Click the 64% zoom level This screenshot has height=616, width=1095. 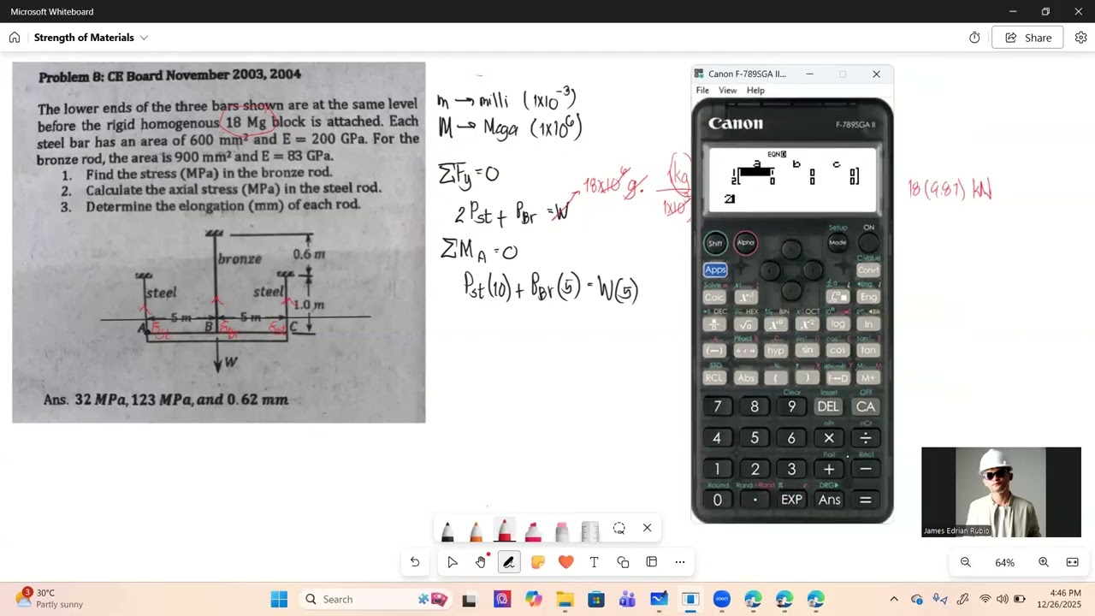pos(1004,562)
